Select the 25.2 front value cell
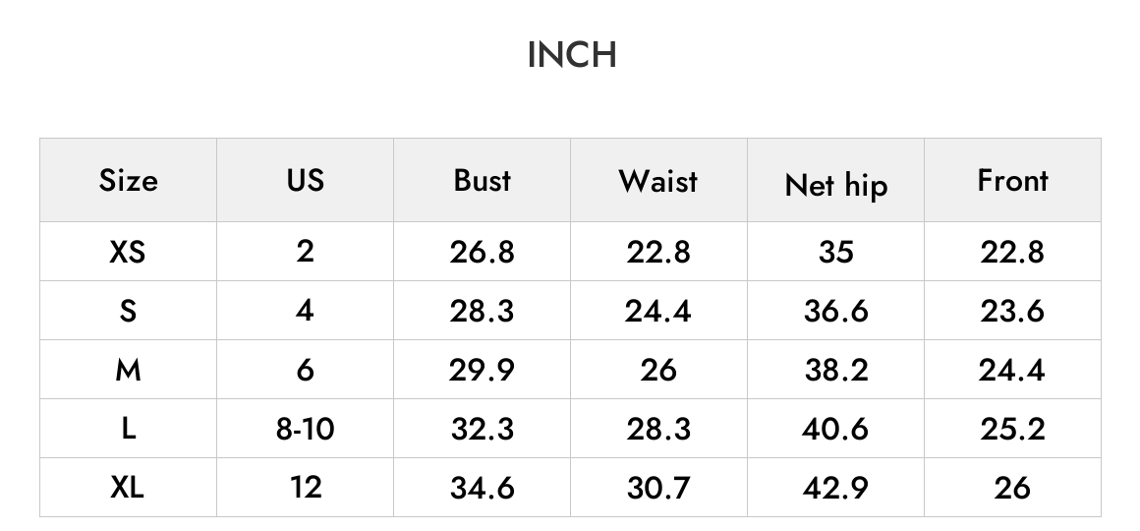Viewport: 1140px width, 531px height. click(x=1013, y=429)
